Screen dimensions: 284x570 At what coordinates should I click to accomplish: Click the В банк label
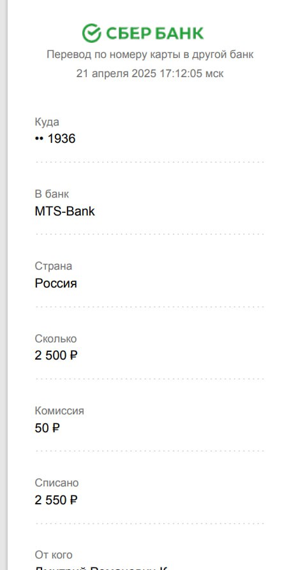[x=52, y=194]
